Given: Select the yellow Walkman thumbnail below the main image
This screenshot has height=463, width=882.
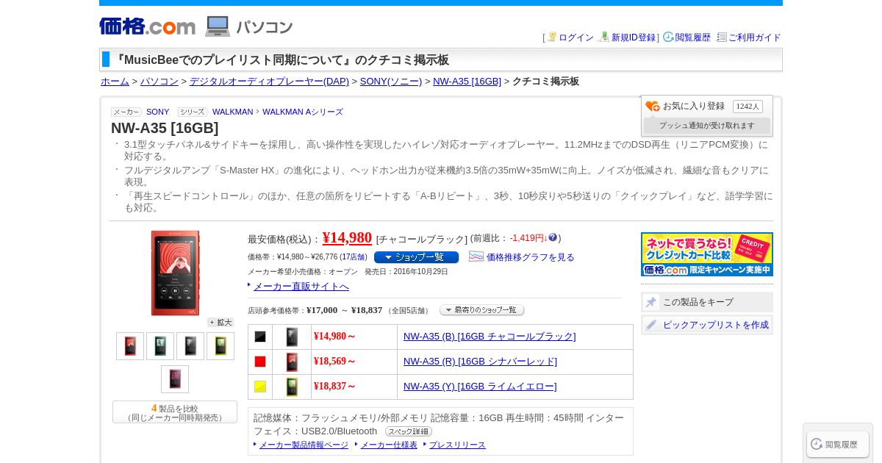Looking at the screenshot, I should pos(220,346).
